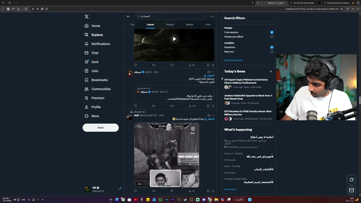Screen dimensions: 361x203
Task: Switch to the Top tab
Action: point(132,25)
